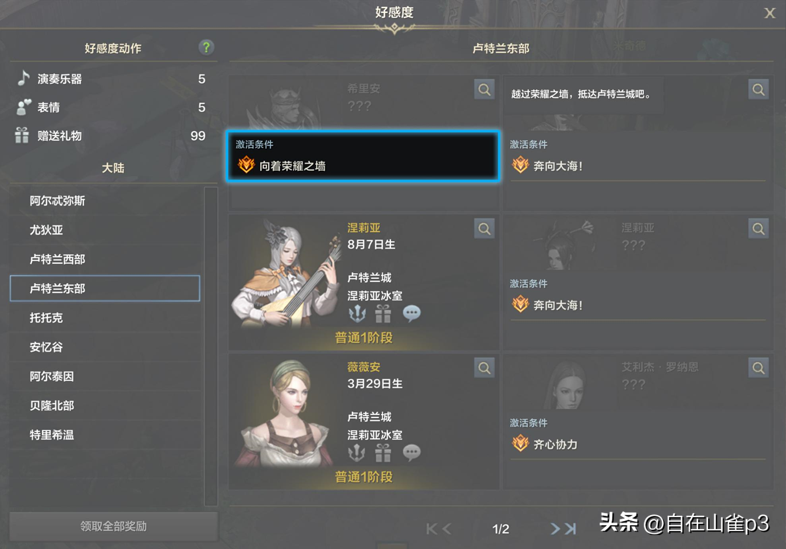786x549 pixels.
Task: Click anchor icon on 涅莉亚 card
Action: click(x=357, y=313)
